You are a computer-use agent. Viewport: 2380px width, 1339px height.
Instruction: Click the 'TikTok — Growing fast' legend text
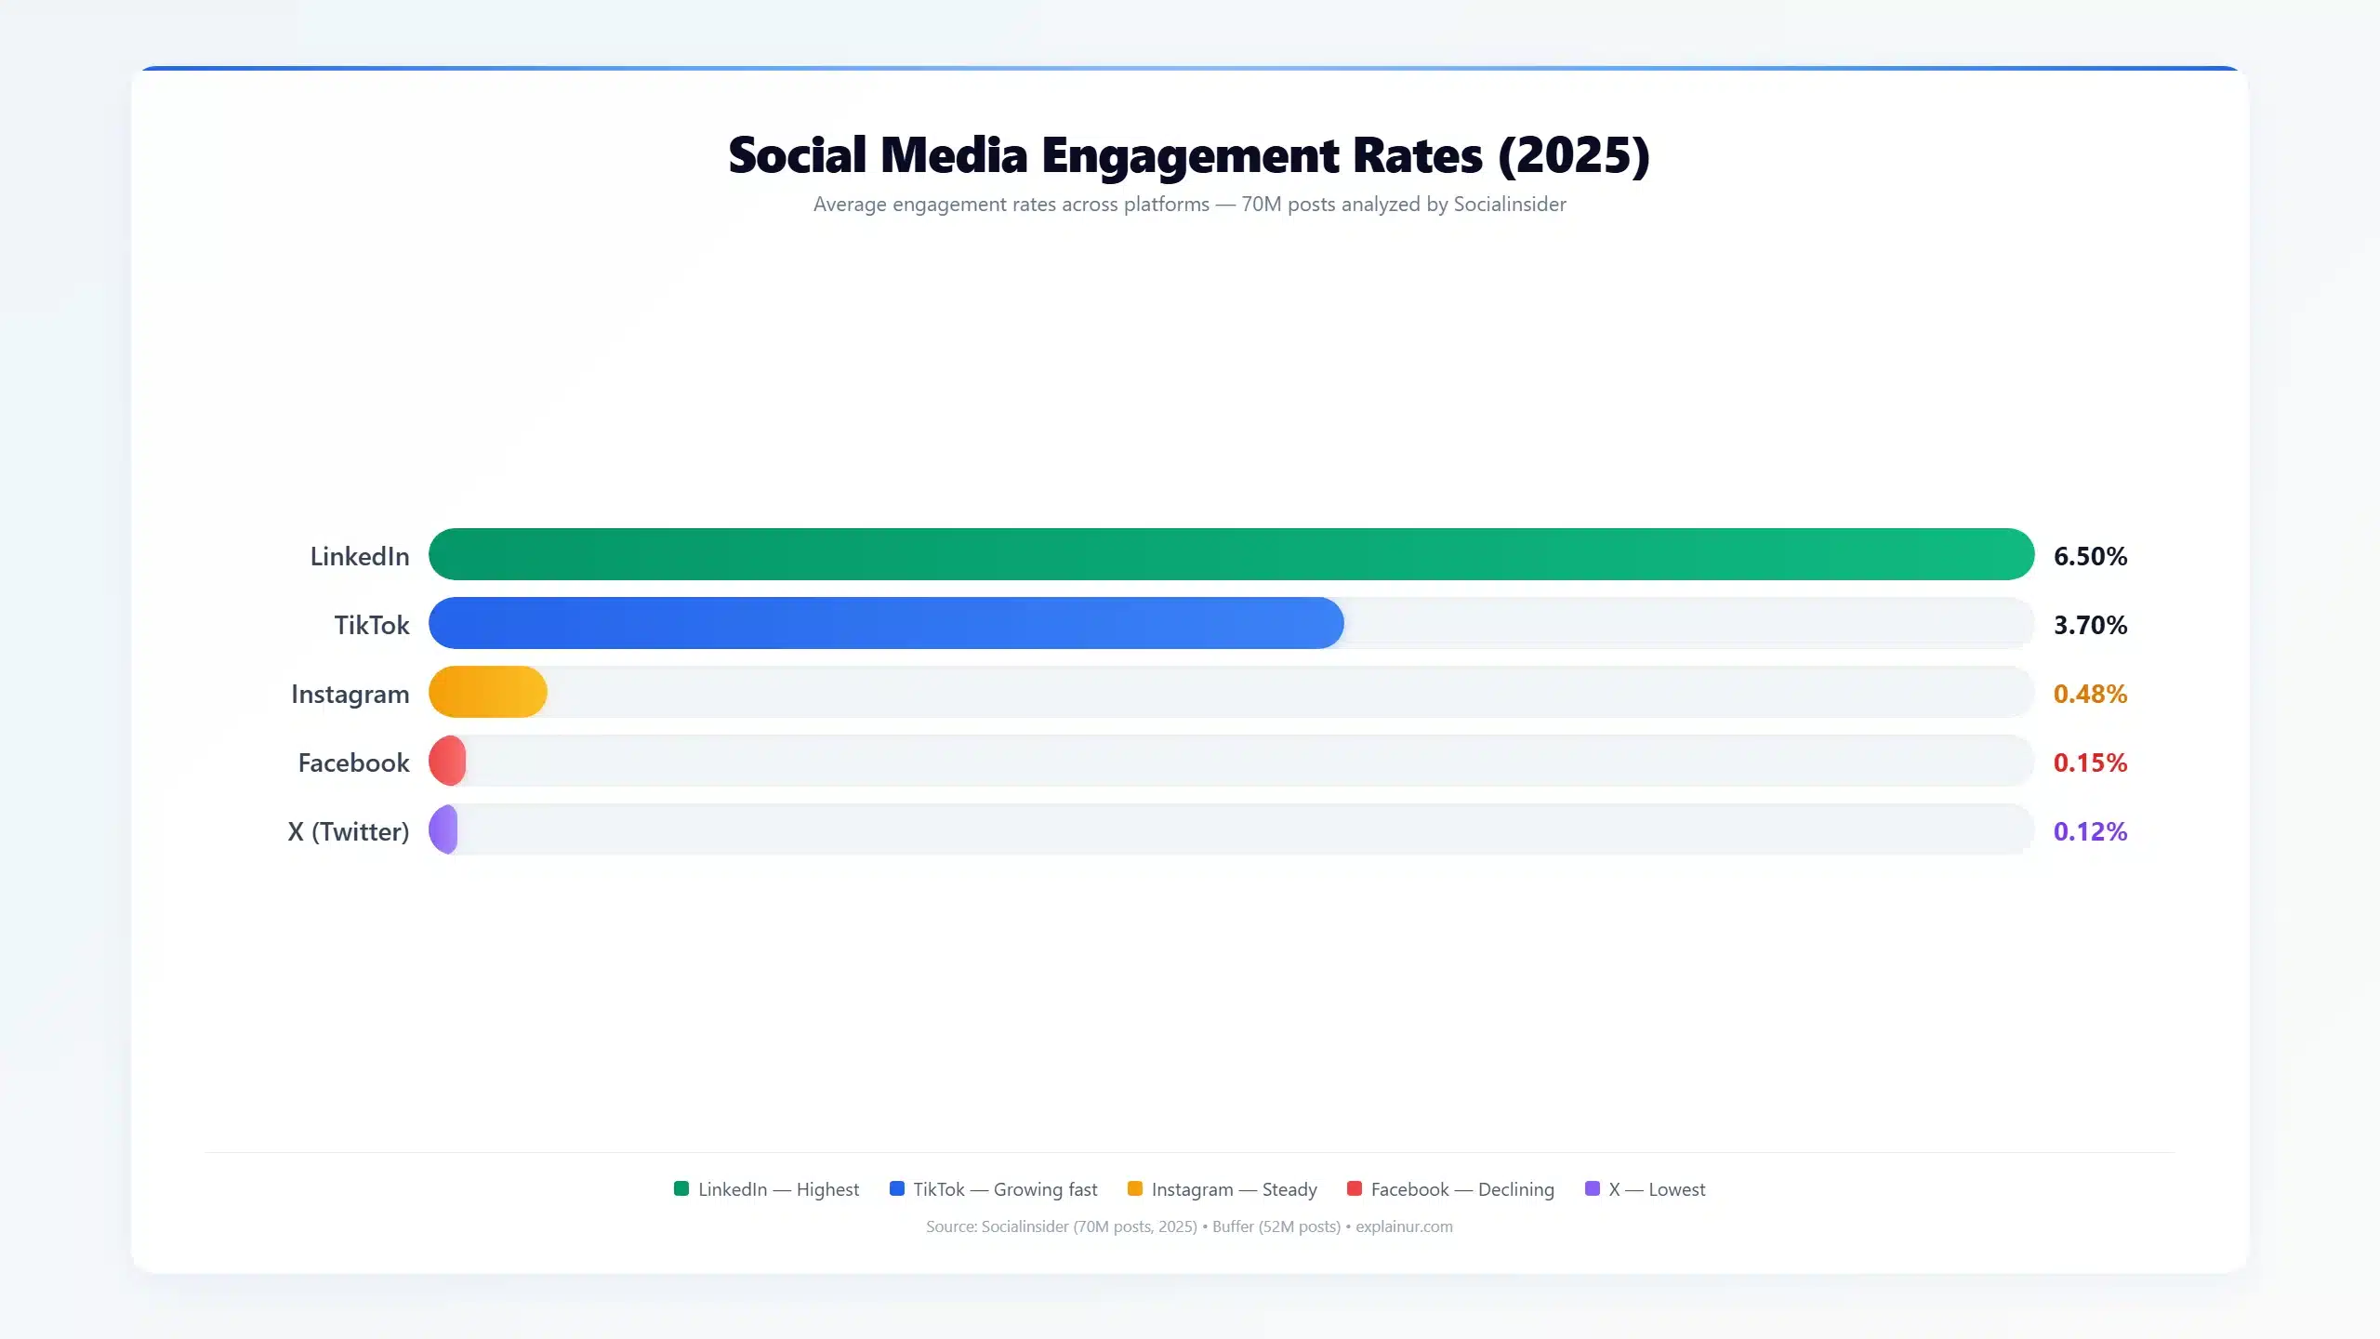(1005, 1189)
